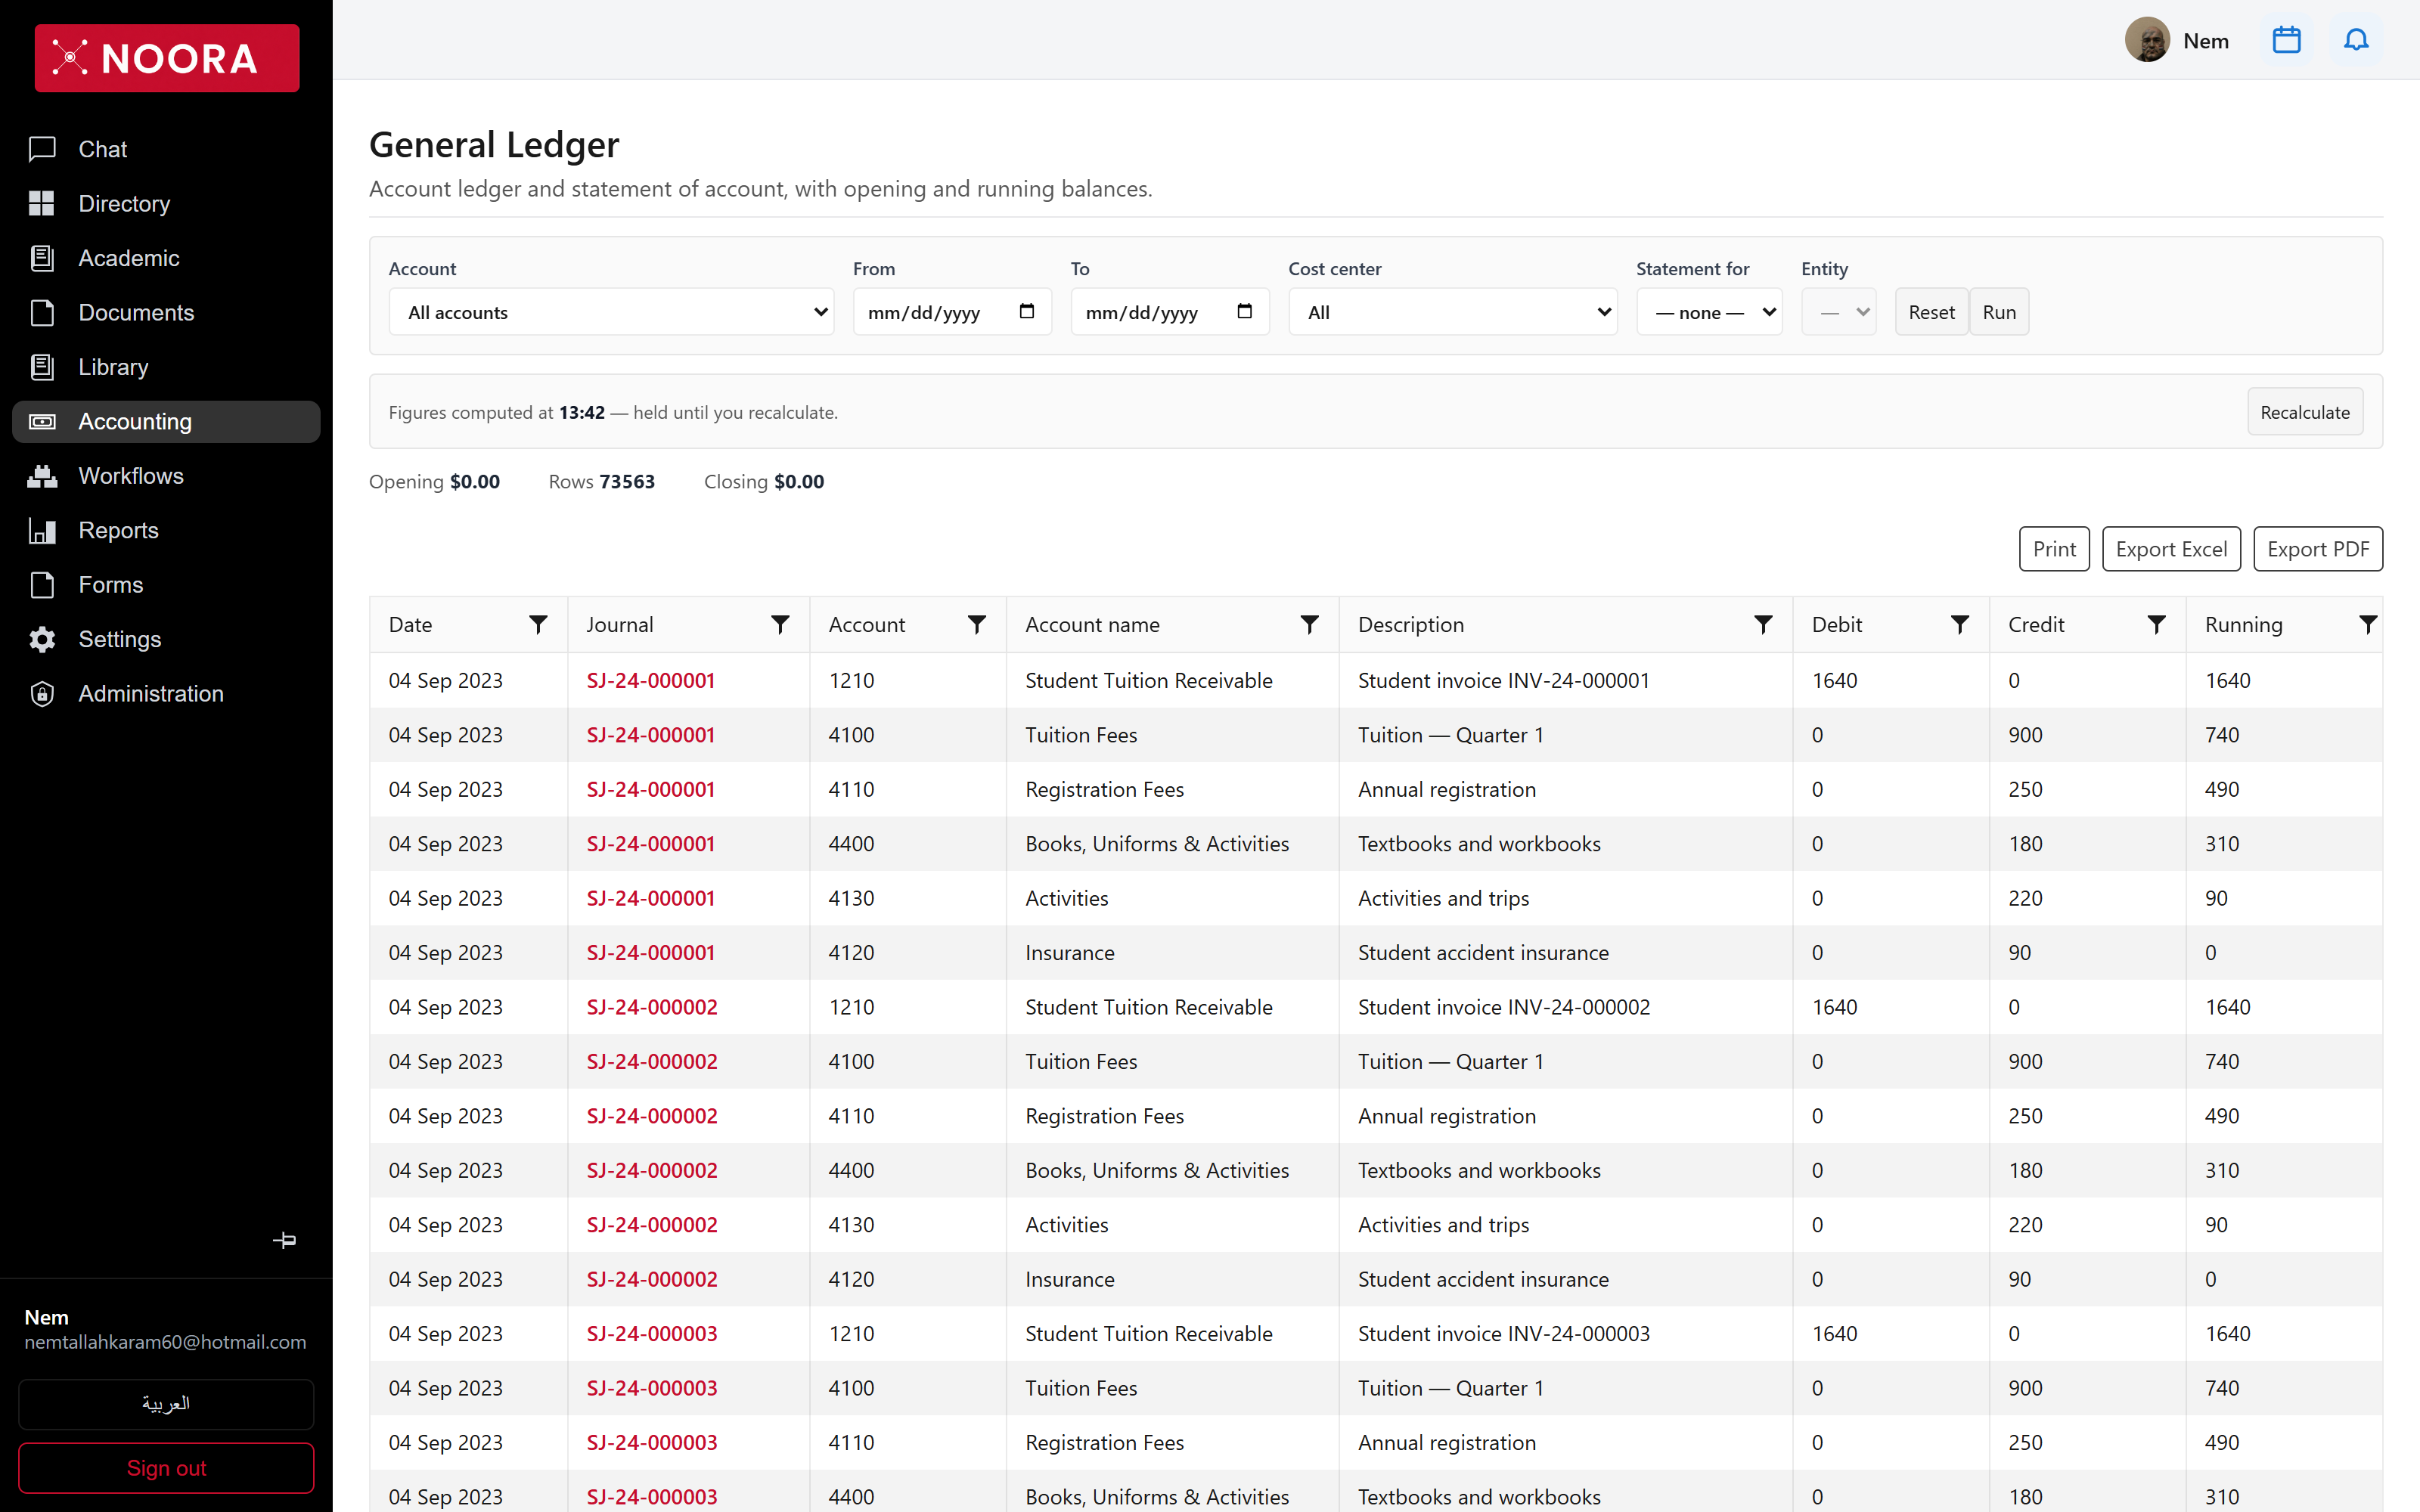
Task: Click the Forms page icon
Action: 42,584
